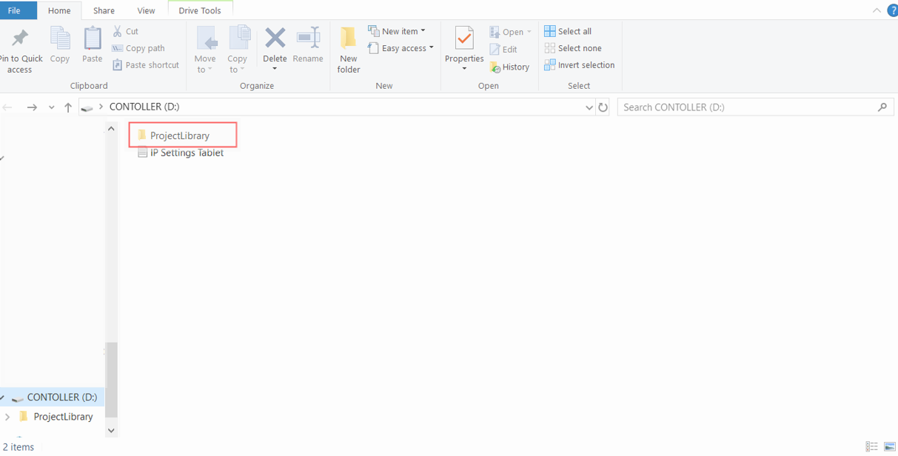The height and width of the screenshot is (456, 898).
Task: Pin the folder to Quick access
Action: 20,50
